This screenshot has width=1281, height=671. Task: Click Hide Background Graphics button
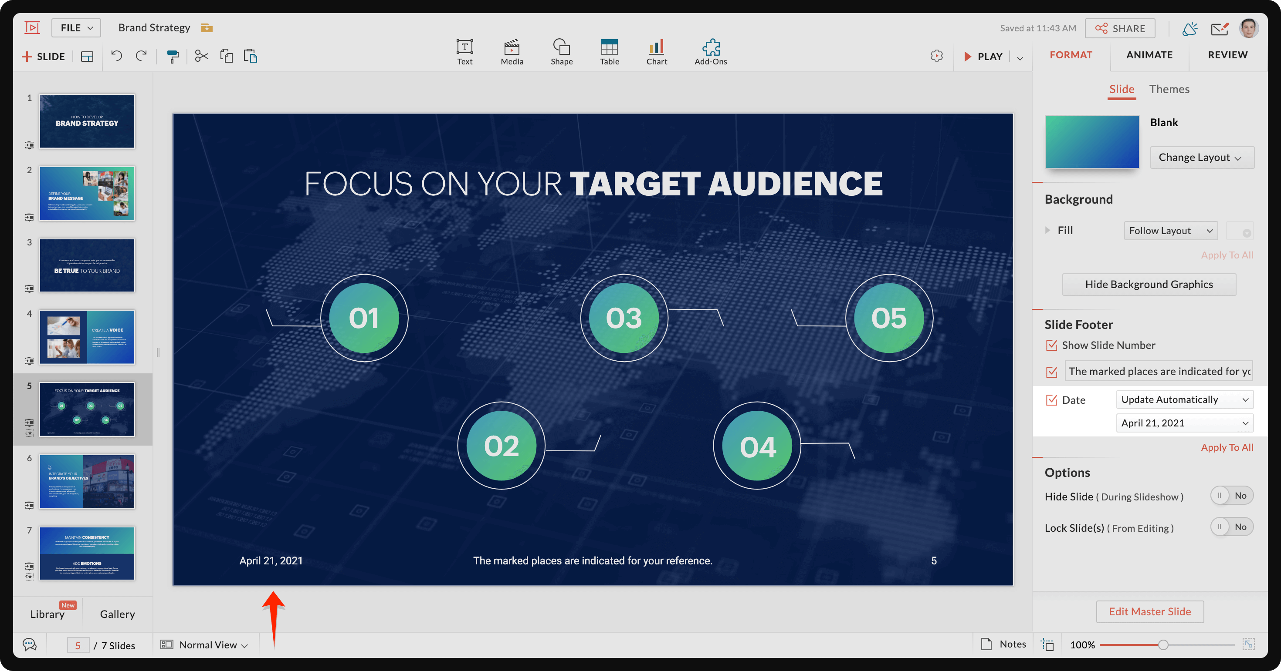pos(1148,284)
